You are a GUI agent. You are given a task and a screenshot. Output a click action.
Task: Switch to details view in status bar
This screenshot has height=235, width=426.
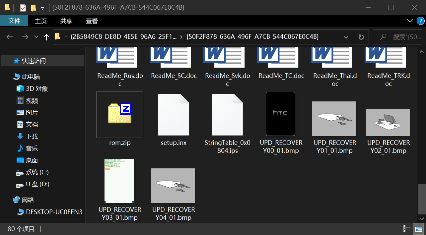(407, 229)
